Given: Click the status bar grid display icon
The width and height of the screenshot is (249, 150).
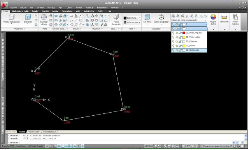Looking at the screenshot, I should click(51, 146).
